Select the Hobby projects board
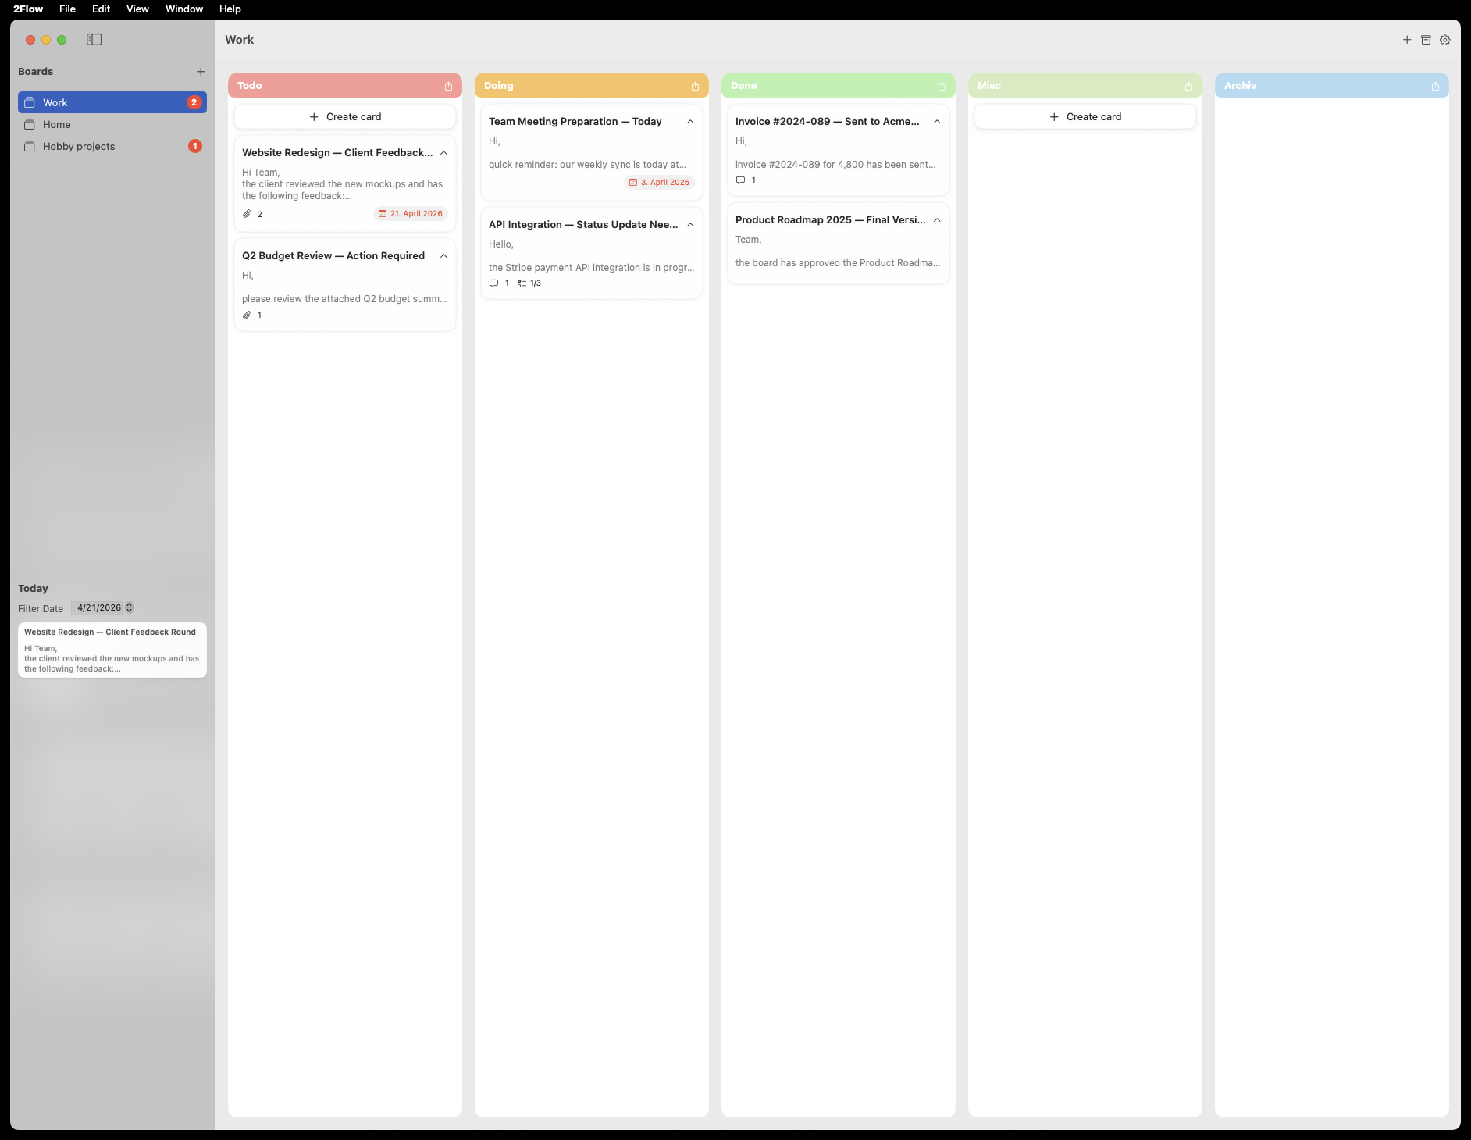This screenshot has width=1471, height=1140. coord(79,147)
